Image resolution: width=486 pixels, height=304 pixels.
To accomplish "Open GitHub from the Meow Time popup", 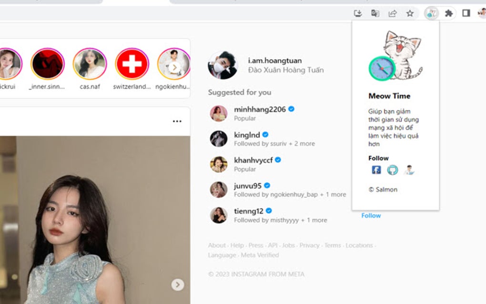I will [x=392, y=169].
